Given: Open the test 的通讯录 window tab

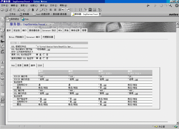Looking at the screenshot, I should click(x=50, y=14).
